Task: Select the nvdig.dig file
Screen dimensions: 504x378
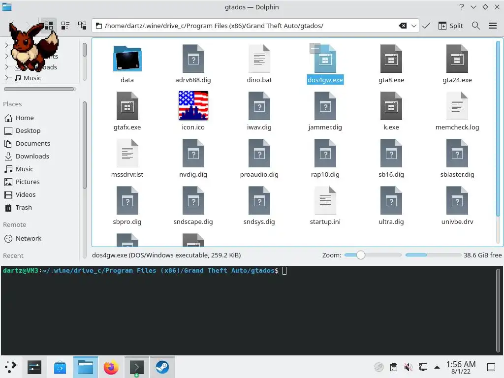Action: [x=193, y=158]
